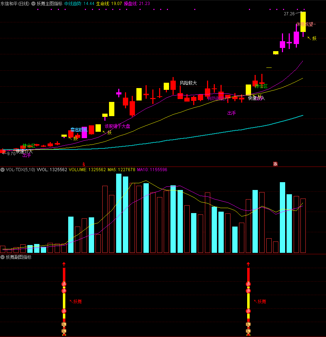Image resolution: width=326 pixels, height=337 pixels.
Task: Click the red 涨 marker icon on the time axis
Action: 275,164
